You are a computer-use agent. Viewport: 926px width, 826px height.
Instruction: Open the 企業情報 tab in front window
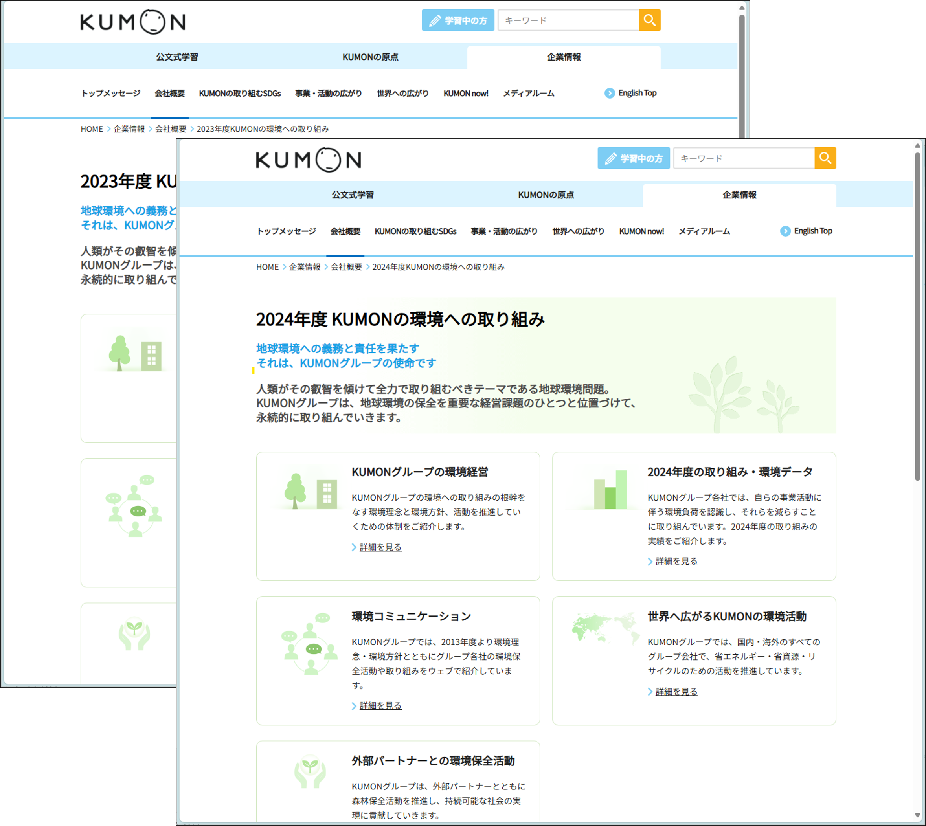[x=739, y=195]
